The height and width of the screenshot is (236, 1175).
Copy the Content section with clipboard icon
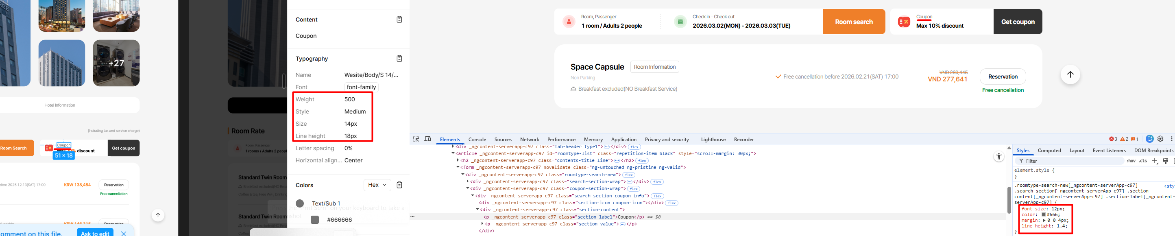399,20
